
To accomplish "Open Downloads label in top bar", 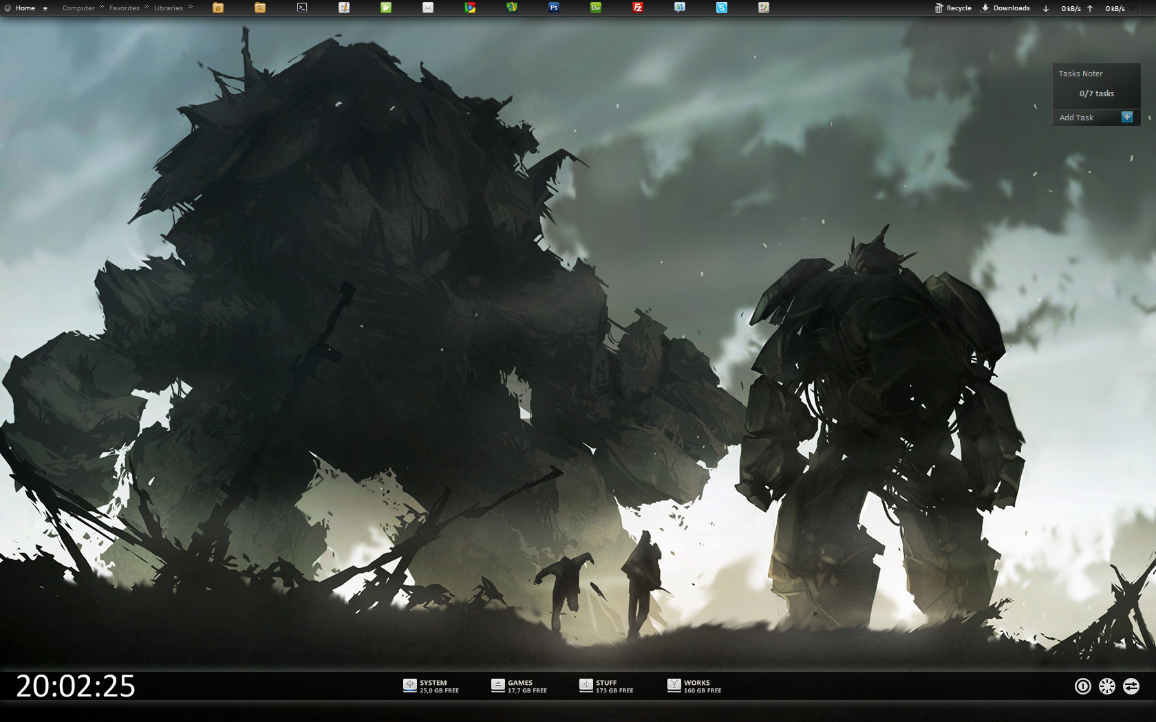I will pyautogui.click(x=1011, y=8).
